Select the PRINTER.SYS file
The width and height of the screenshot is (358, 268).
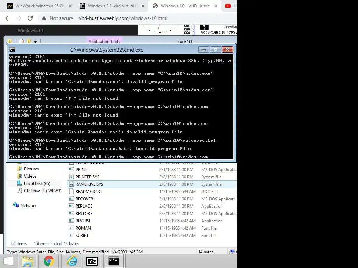tap(87, 177)
